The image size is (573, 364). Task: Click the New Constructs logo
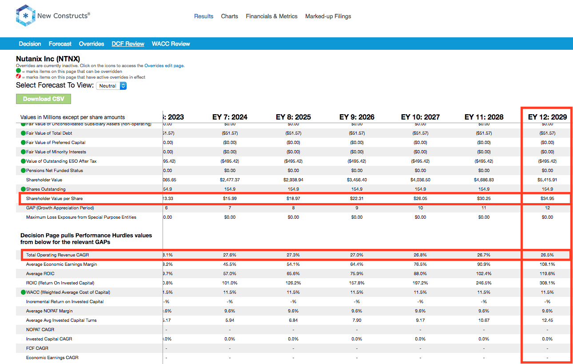53,16
